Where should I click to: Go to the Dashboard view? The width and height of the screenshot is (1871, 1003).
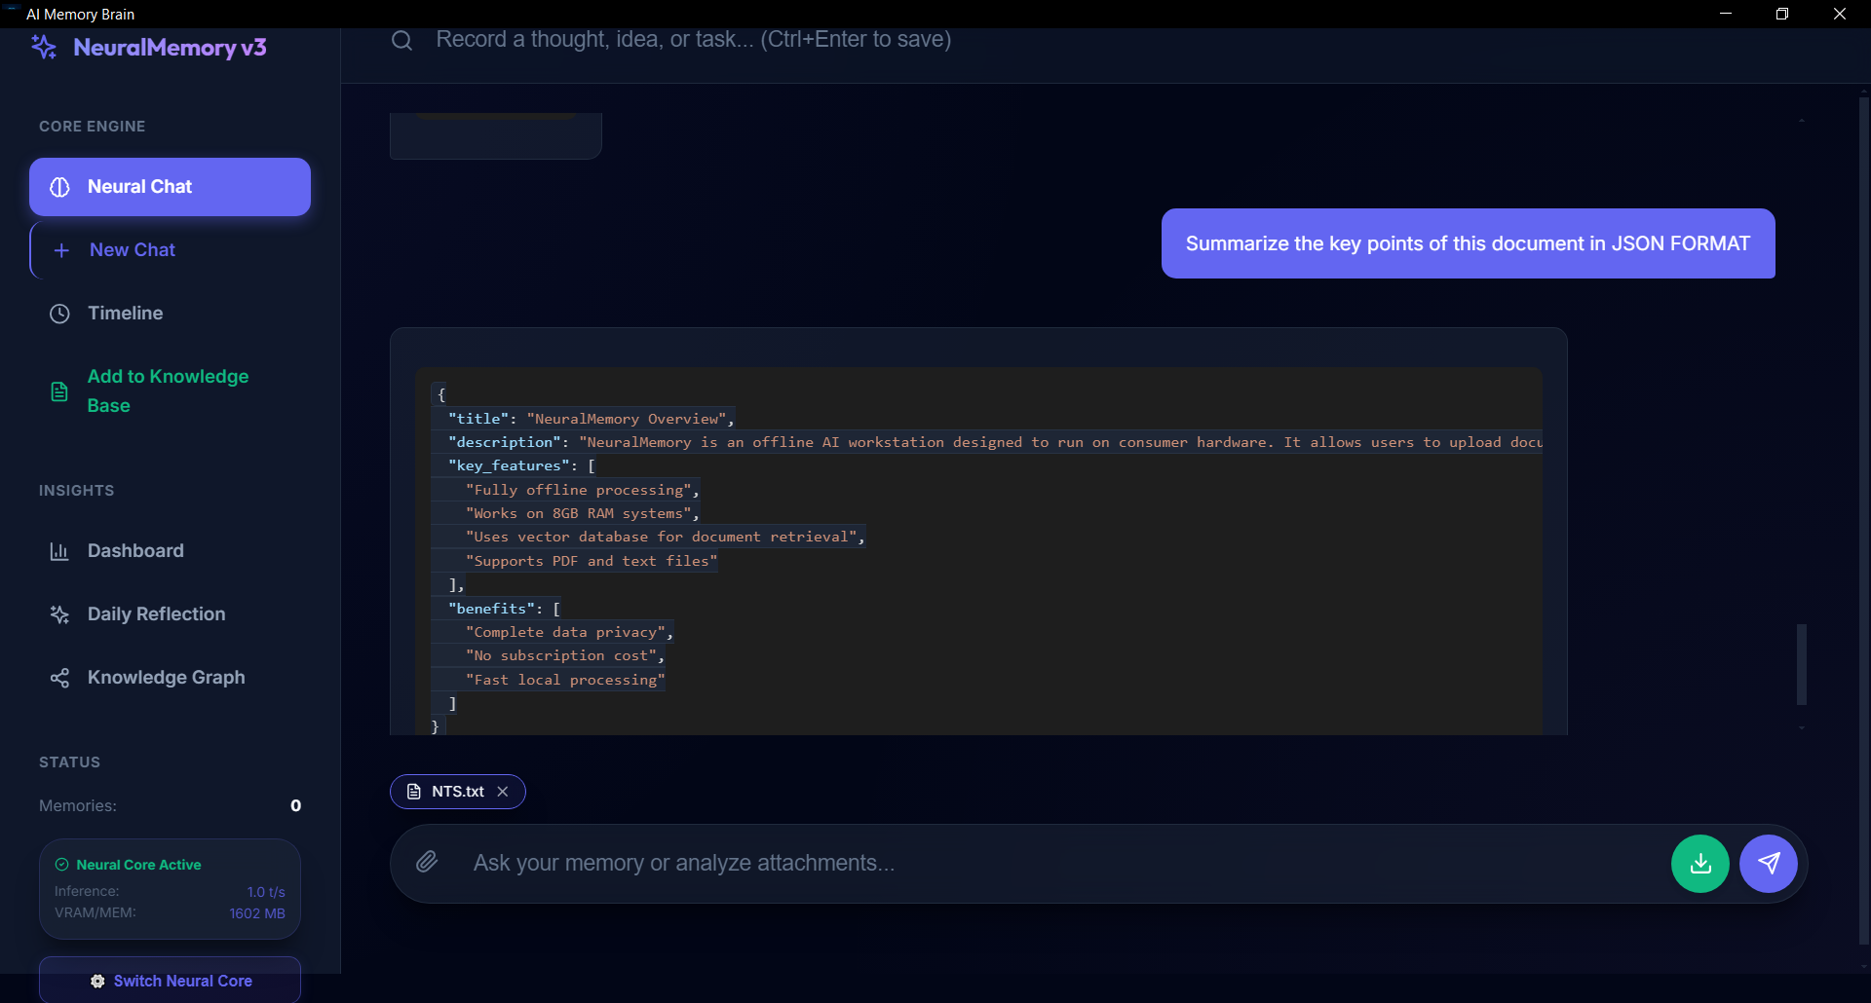tap(135, 551)
